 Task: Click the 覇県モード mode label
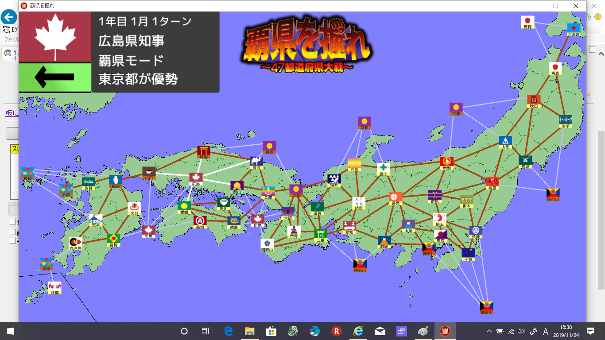point(131,60)
